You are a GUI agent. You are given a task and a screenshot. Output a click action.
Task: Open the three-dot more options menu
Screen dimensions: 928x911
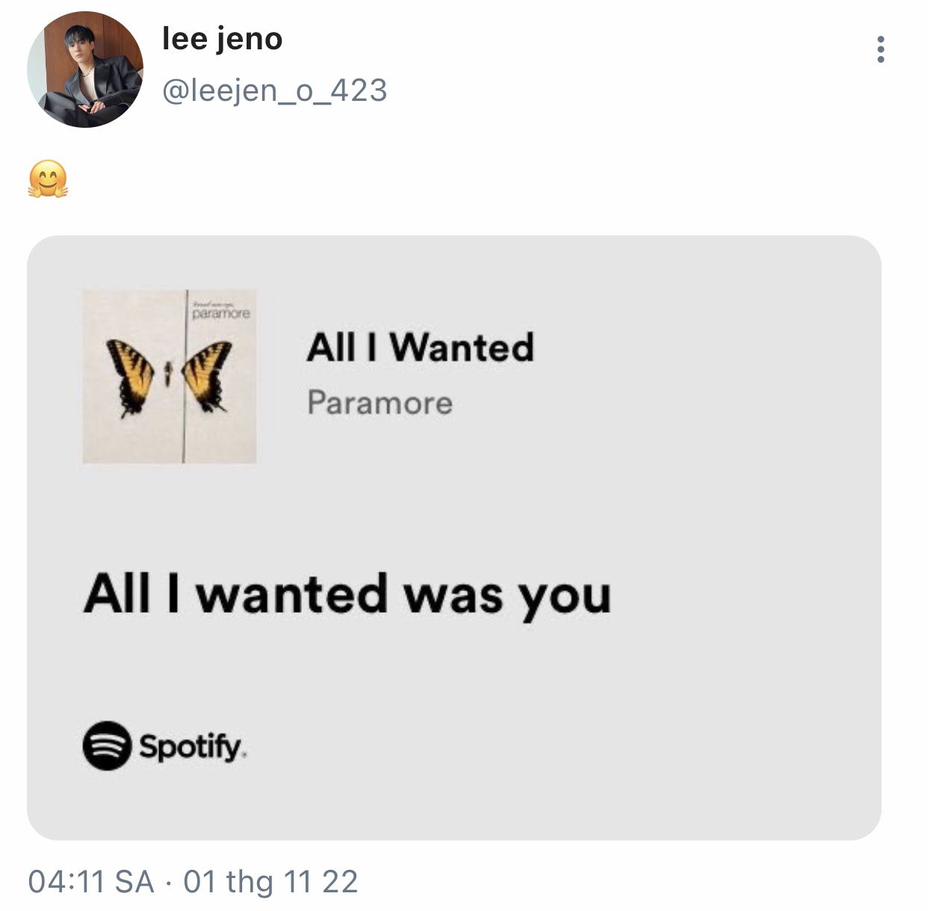pos(882,49)
